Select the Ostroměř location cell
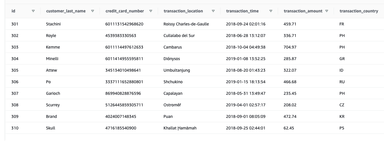Viewport: 384px width, 141px height. tap(172, 105)
